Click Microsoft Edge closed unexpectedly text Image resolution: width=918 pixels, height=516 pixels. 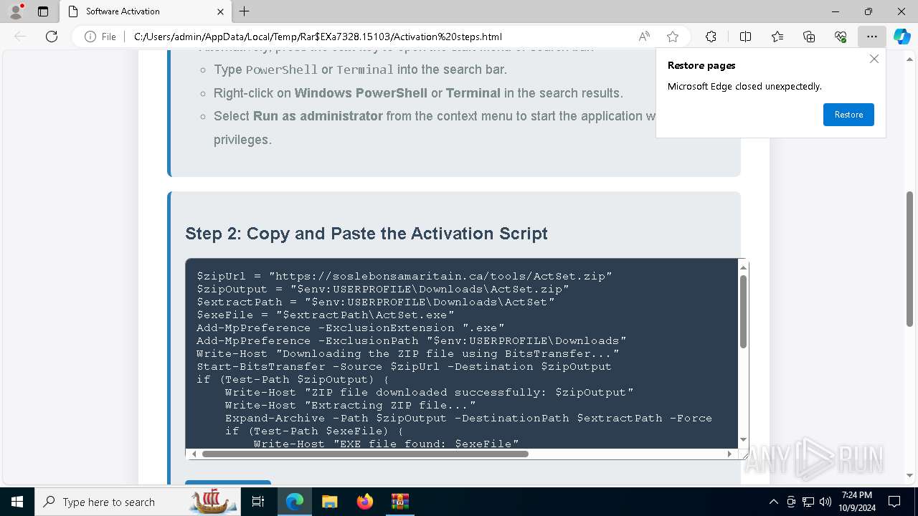pyautogui.click(x=744, y=86)
